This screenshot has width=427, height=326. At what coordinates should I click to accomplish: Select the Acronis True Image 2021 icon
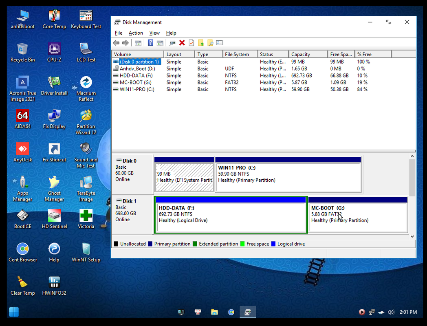[x=22, y=89]
